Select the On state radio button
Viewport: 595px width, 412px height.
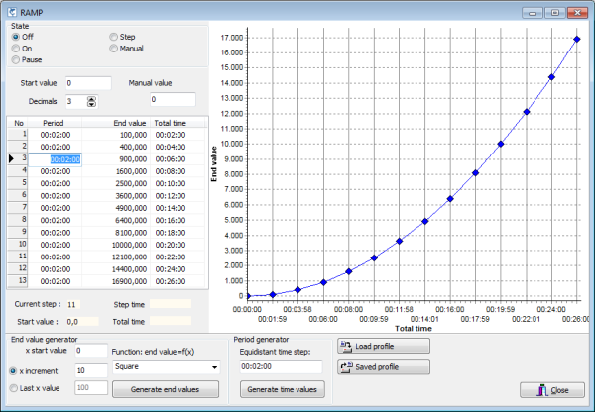point(15,48)
